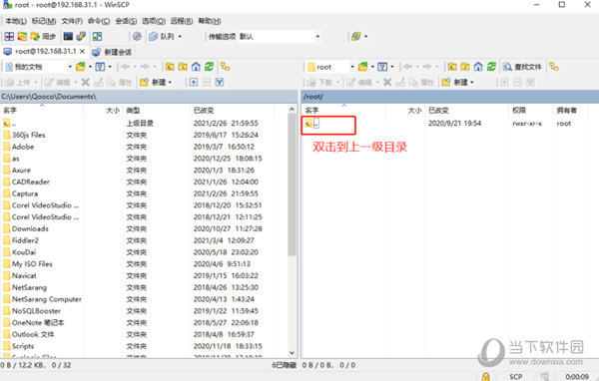Image resolution: width=599 pixels, height=381 pixels.
Task: Click the remote /root/ path bar
Action: (x=449, y=97)
